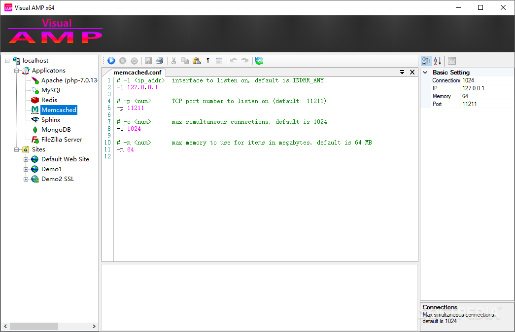Collapse the Applicatons tree node
Viewport: 515px width, 332px height.
click(16, 71)
